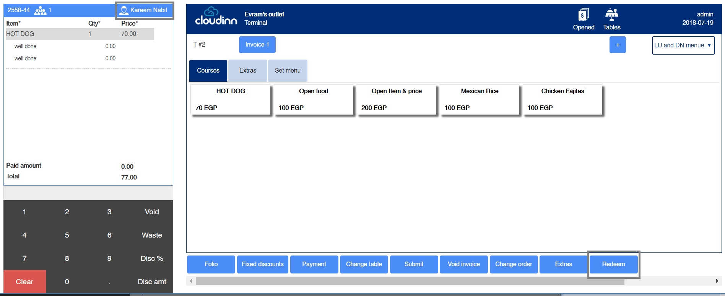Select the Invoice 1 tab

[x=257, y=45]
